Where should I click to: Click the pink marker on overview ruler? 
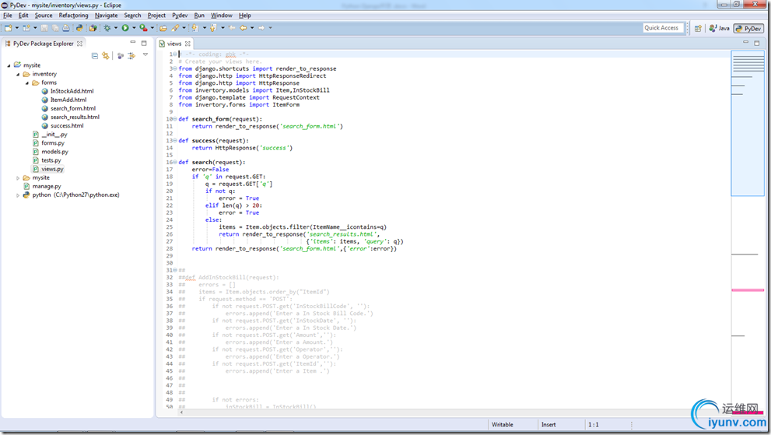click(x=748, y=290)
